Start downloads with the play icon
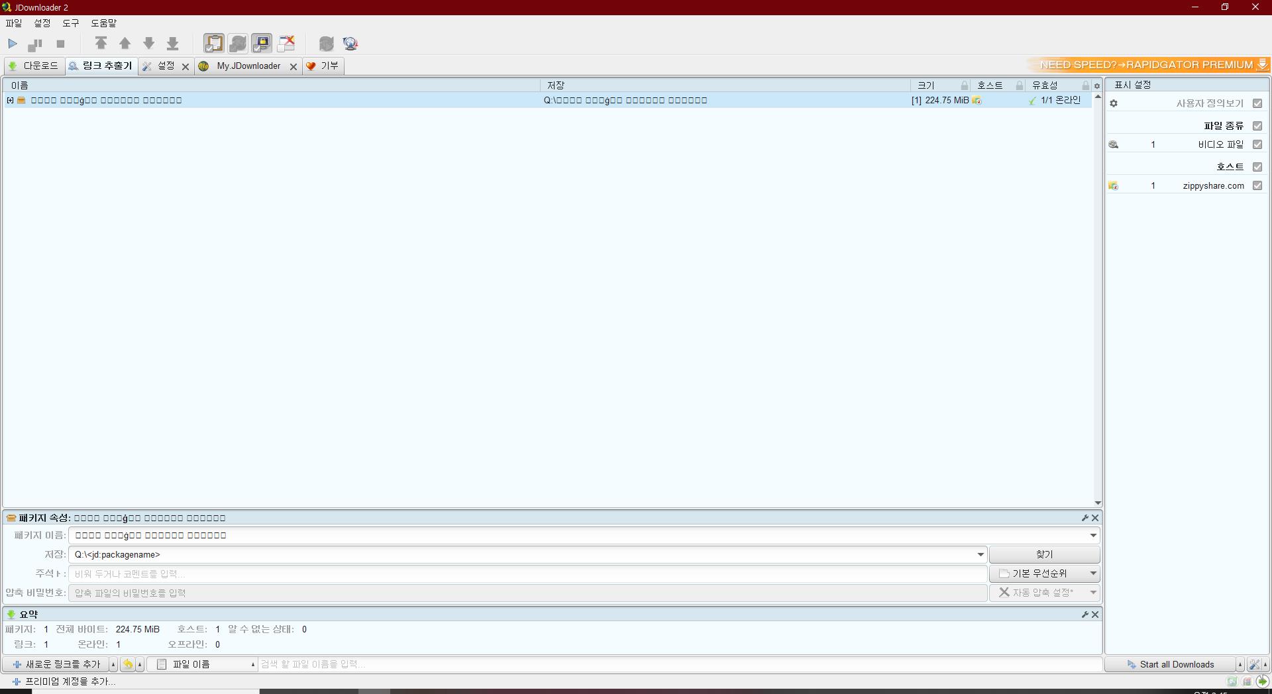1272x694 pixels. tap(13, 44)
